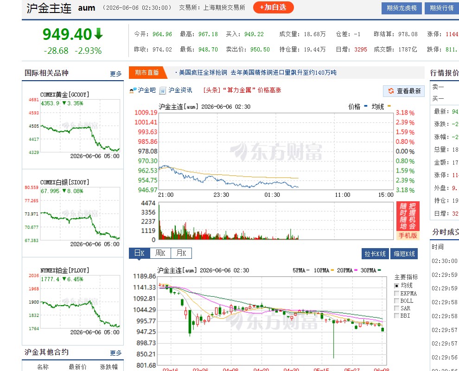
Task: Click the daily candlestick chart
Action: tap(272, 320)
